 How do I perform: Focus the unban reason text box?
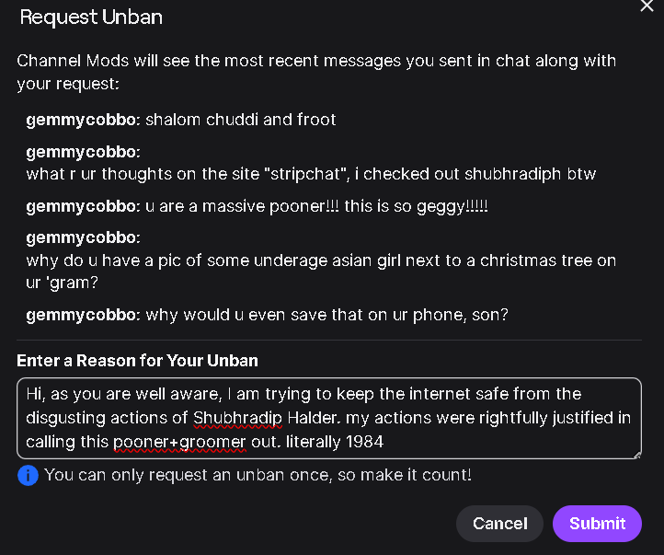pos(328,418)
